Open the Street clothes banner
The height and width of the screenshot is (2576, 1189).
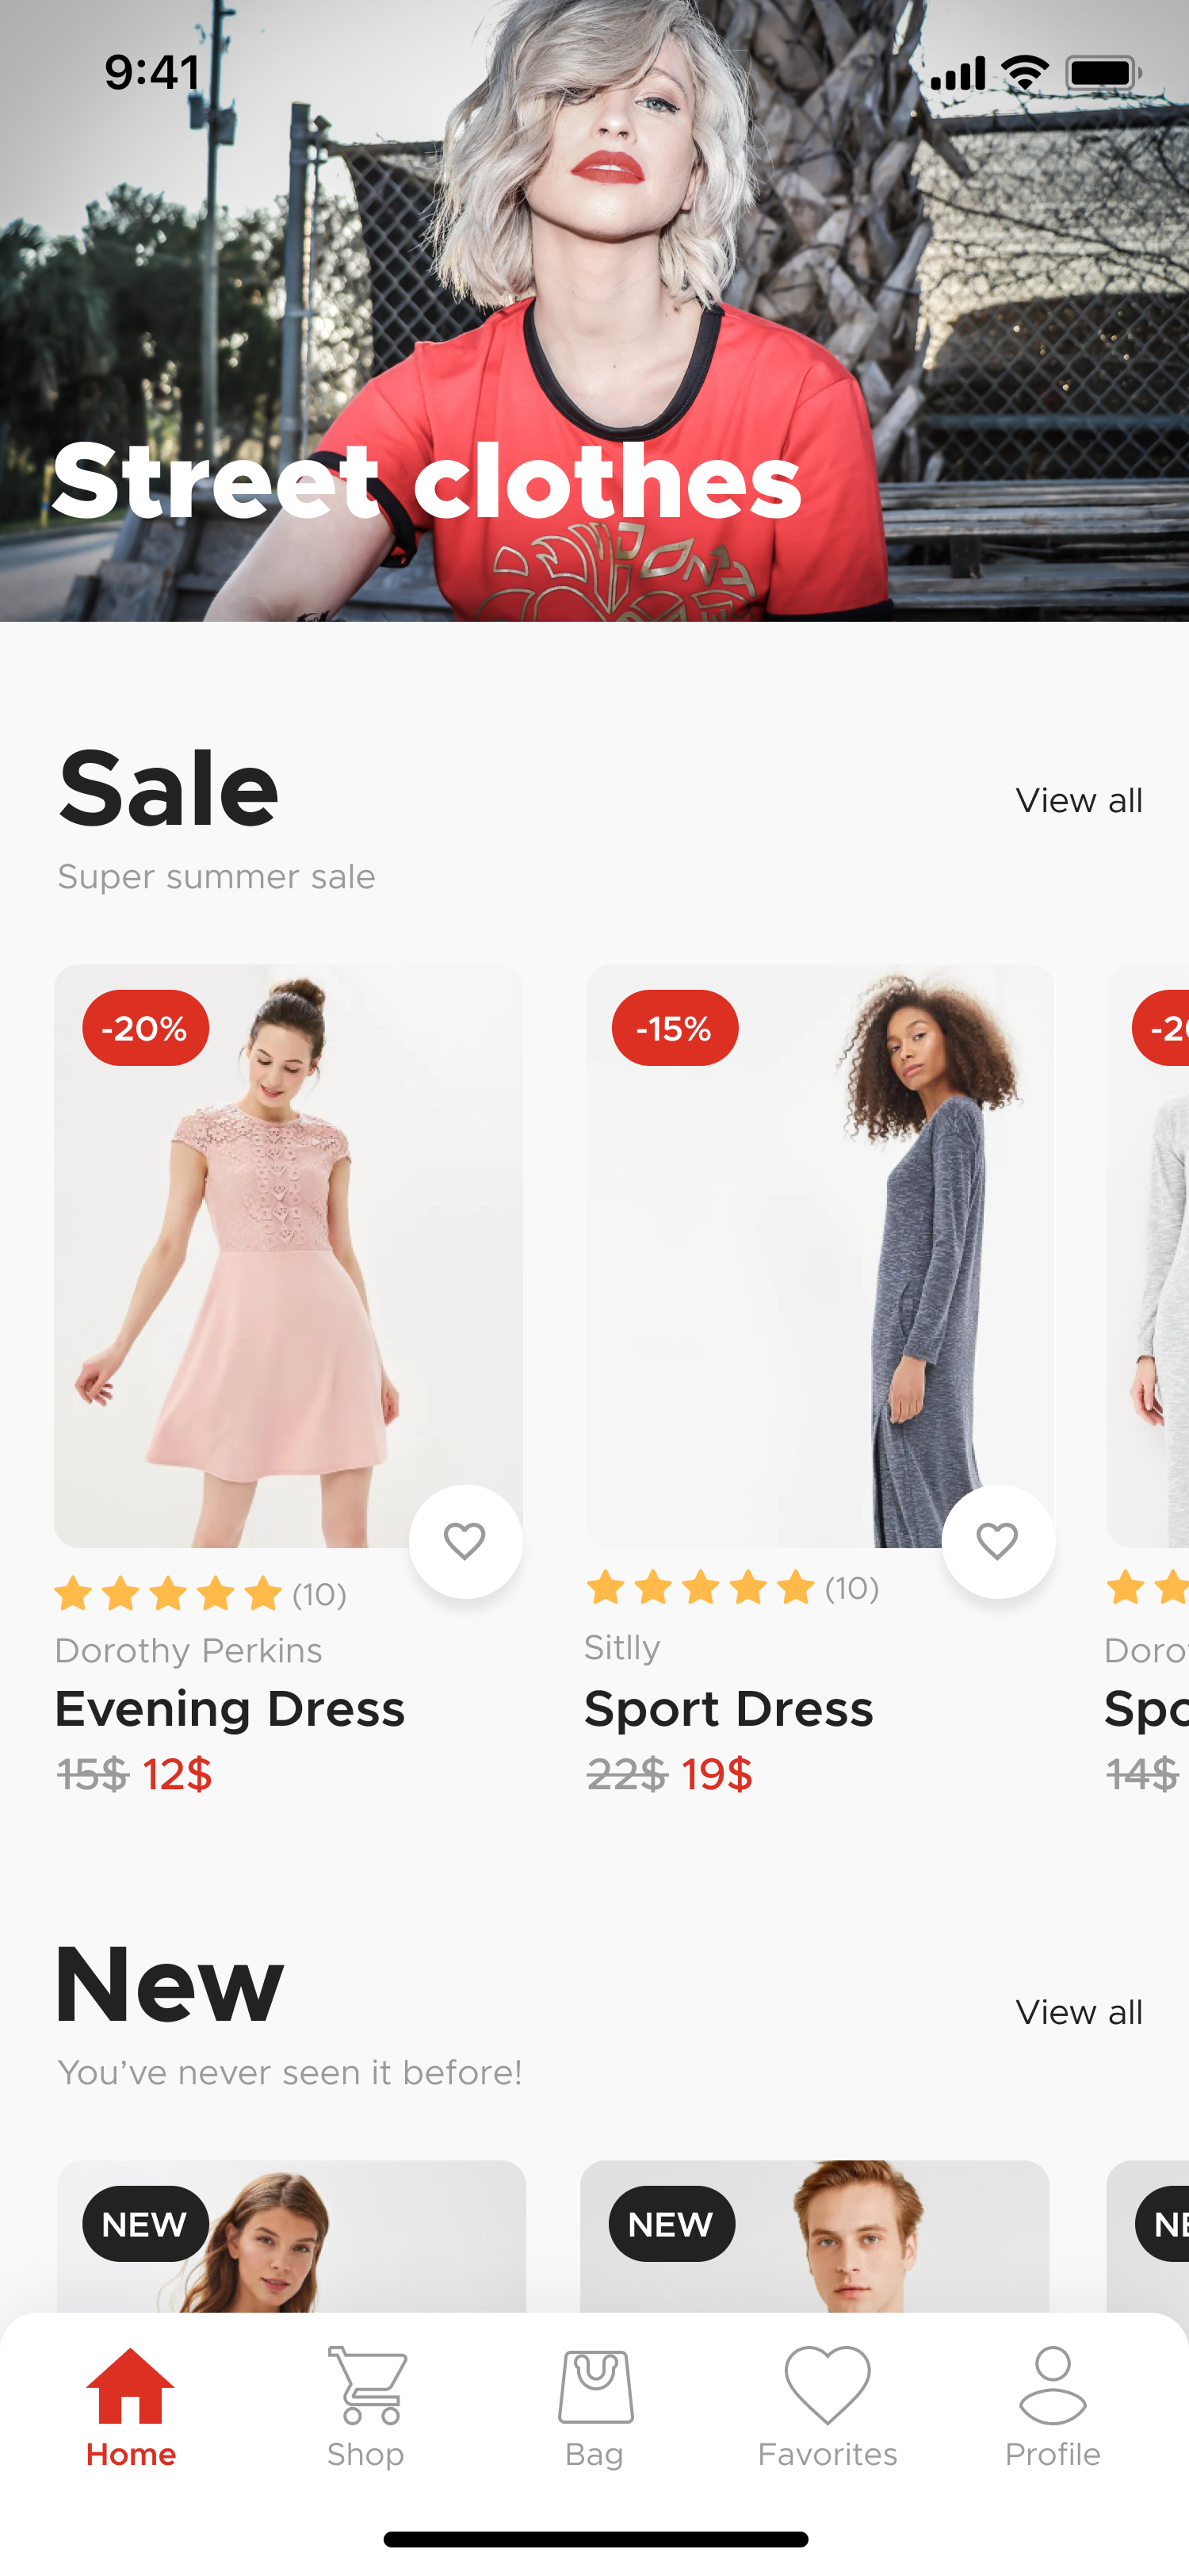click(594, 311)
